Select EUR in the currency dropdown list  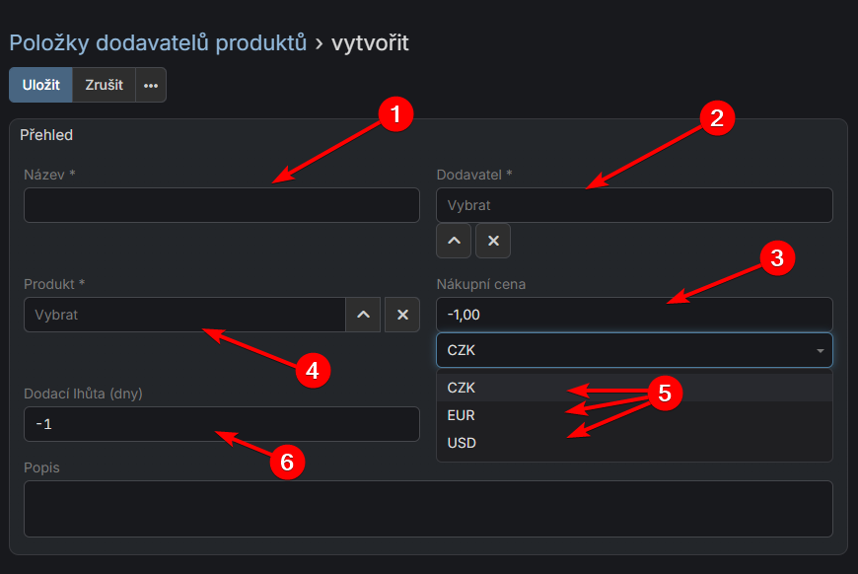click(461, 415)
